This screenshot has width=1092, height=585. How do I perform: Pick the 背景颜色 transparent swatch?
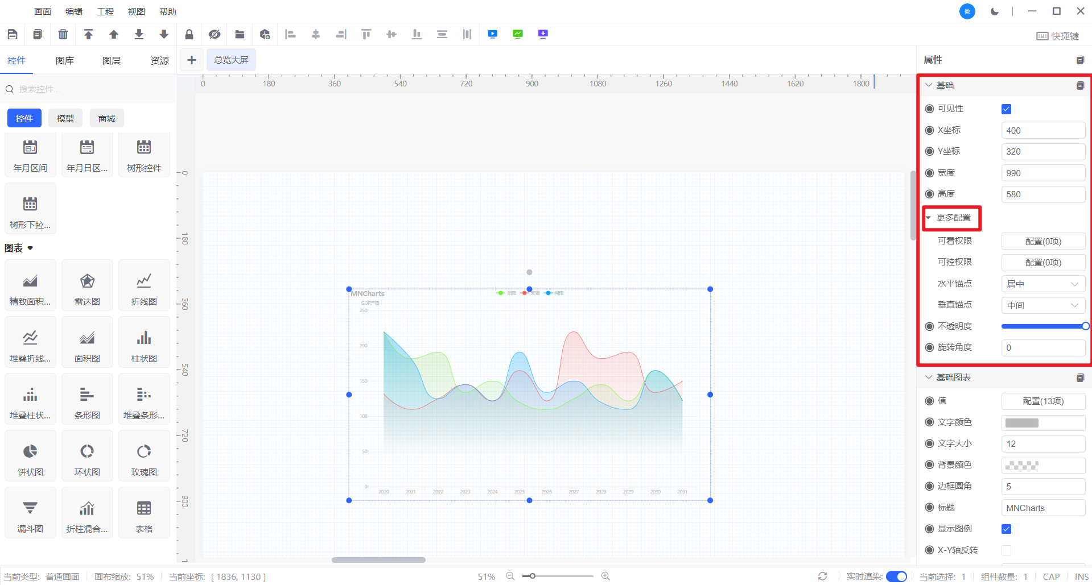1022,466
